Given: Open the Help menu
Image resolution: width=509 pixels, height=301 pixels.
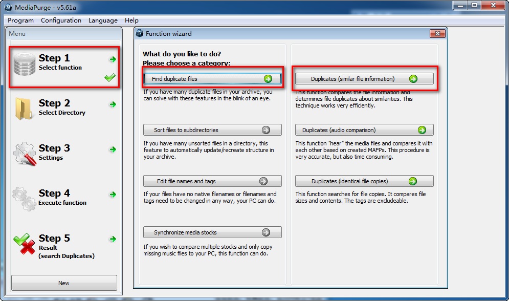Looking at the screenshot, I should pos(131,20).
